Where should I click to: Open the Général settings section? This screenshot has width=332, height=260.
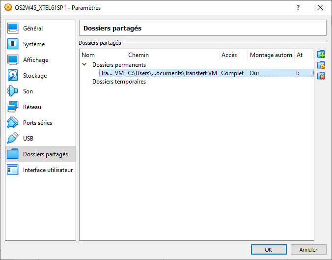click(x=33, y=29)
